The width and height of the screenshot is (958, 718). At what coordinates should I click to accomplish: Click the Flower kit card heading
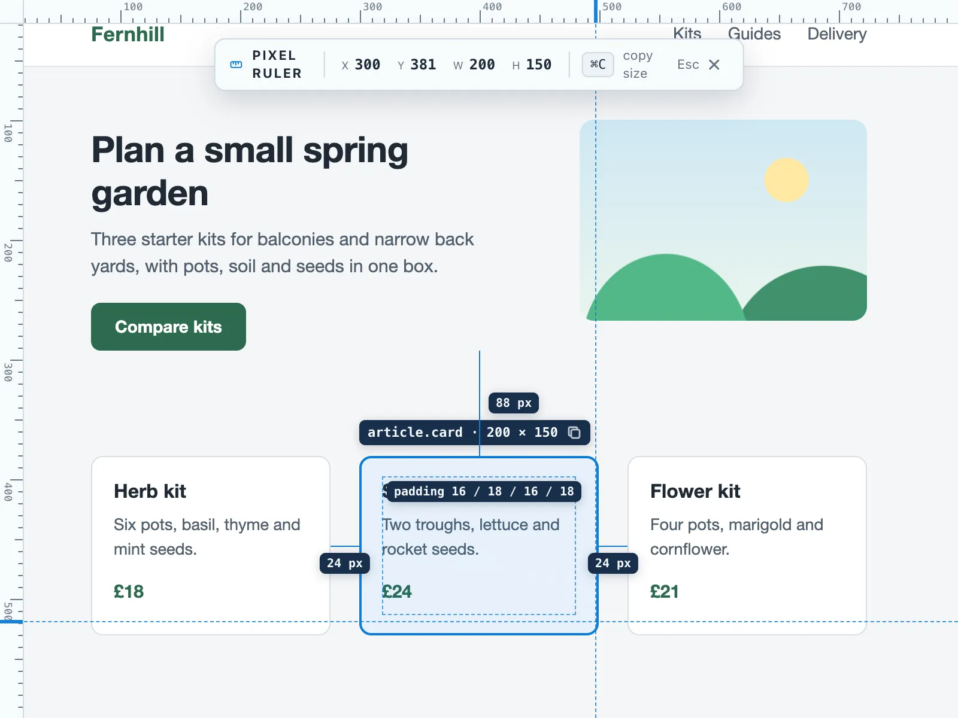click(x=695, y=491)
